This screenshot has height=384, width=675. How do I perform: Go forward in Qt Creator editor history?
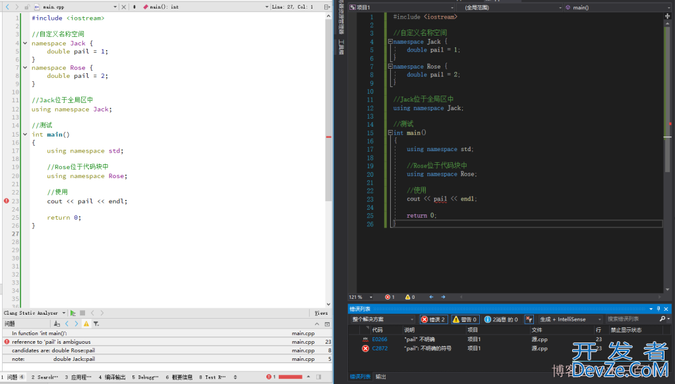(16, 7)
